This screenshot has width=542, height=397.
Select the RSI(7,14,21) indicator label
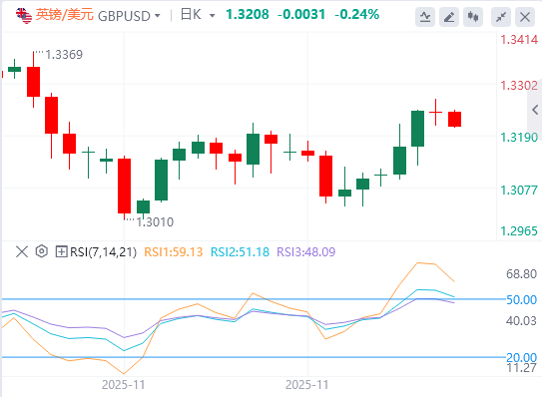click(x=103, y=252)
